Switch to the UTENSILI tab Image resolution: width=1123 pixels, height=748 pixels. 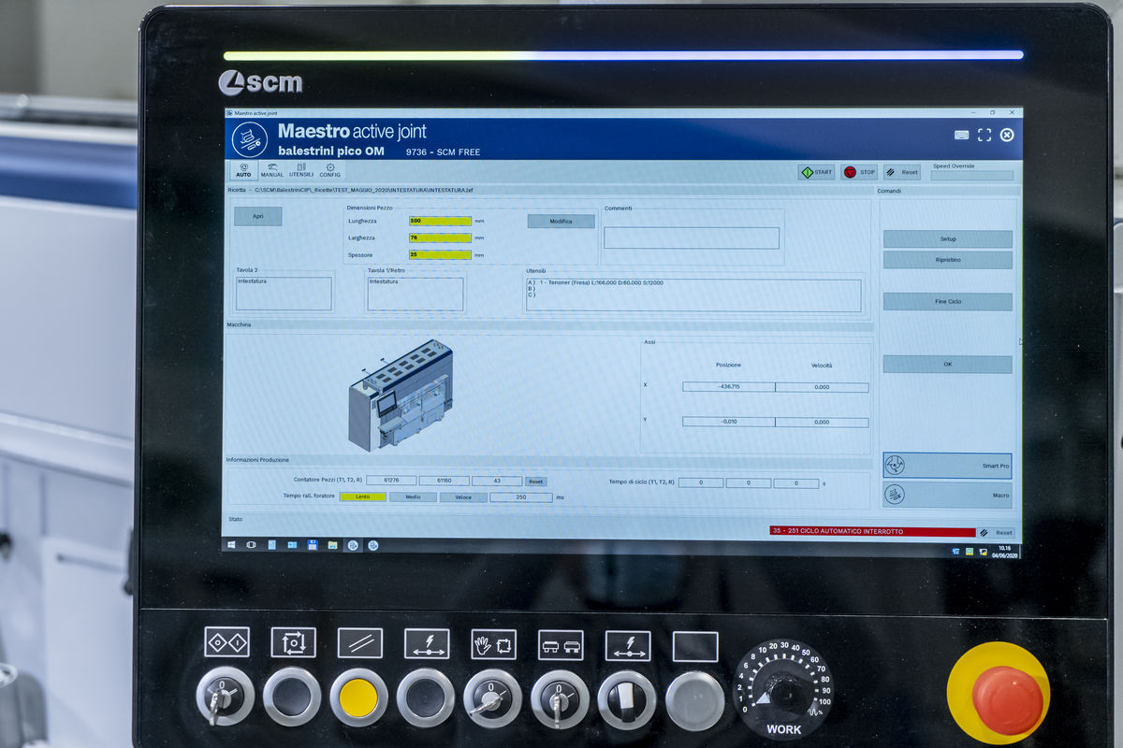(301, 170)
